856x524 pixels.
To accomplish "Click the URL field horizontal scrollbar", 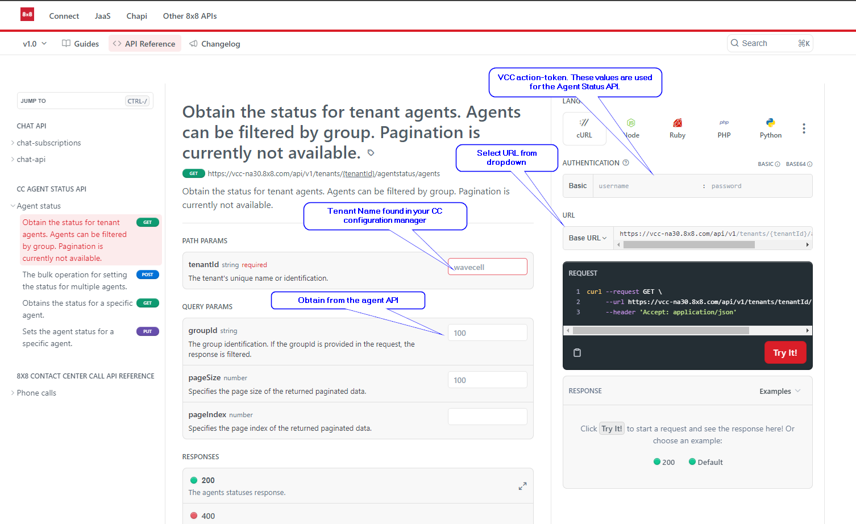I will coord(689,245).
